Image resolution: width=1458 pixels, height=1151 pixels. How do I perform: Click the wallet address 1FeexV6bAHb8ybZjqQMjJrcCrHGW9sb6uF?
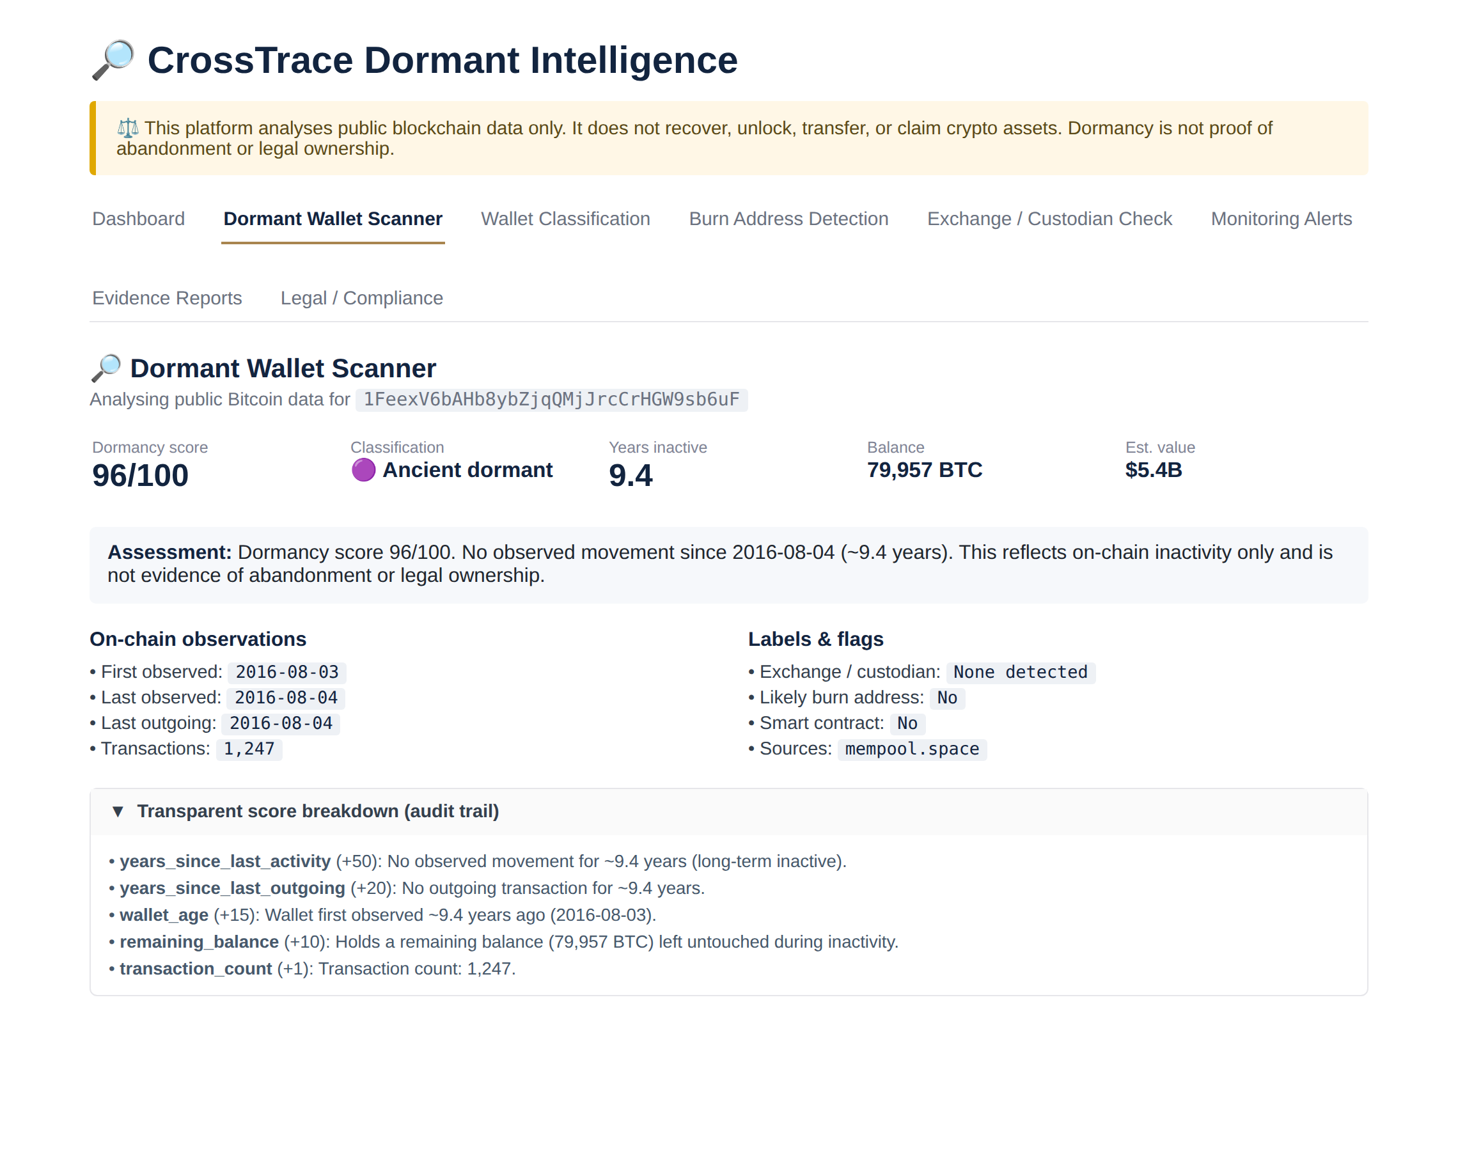click(x=552, y=400)
